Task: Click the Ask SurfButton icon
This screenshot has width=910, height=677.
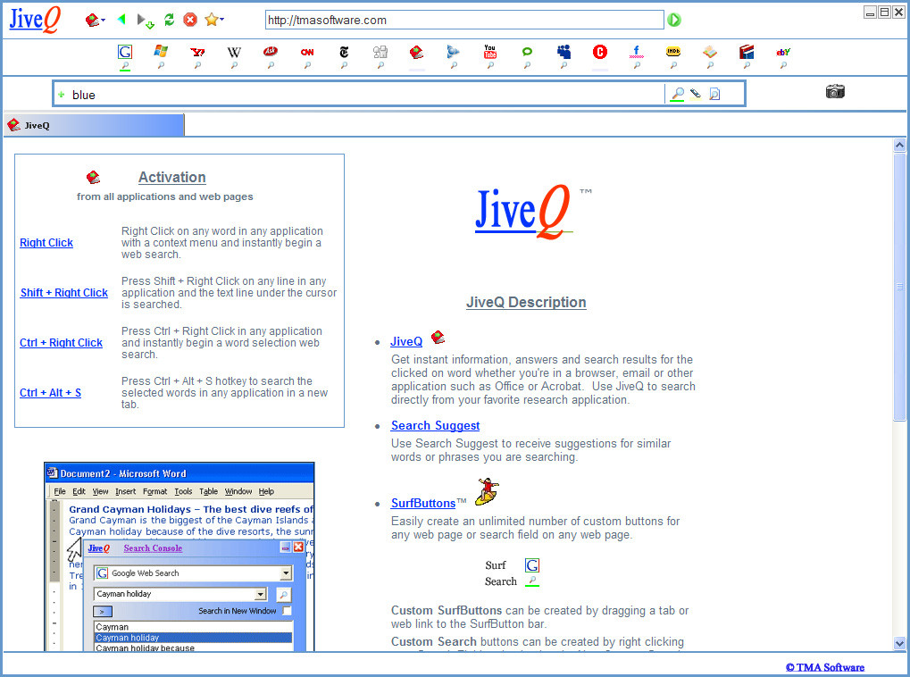Action: coord(271,52)
